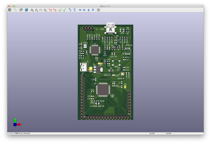Viewport: 211px width, 144px height.
Task: Toggle raytracing render mode cube
Action: tap(26, 10)
